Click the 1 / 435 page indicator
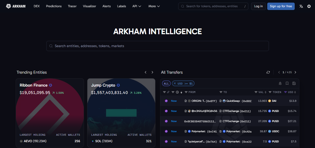Image resolution: width=315 pixels, height=148 pixels. [287, 72]
